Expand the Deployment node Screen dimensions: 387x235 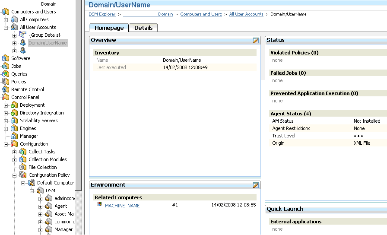(6, 105)
